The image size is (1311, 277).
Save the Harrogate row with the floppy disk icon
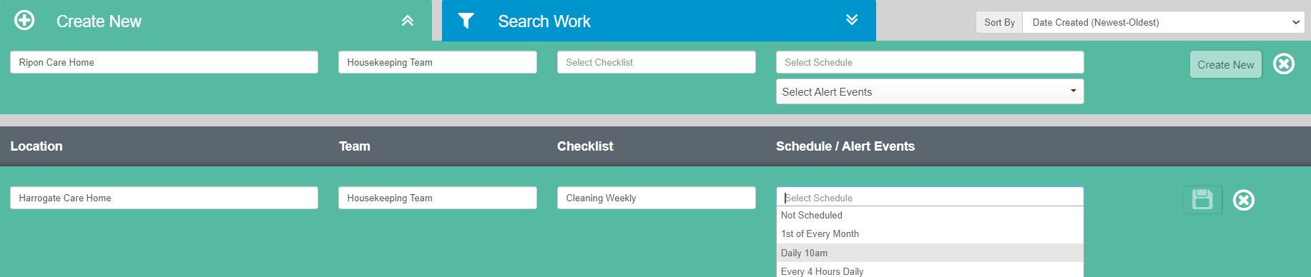click(1202, 199)
